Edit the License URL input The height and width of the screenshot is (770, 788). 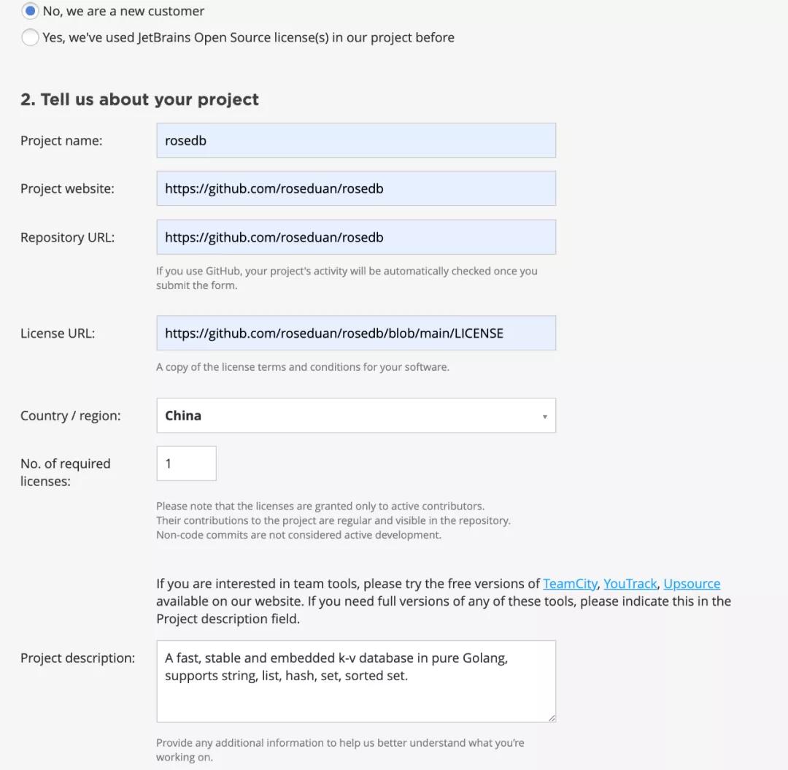(355, 333)
